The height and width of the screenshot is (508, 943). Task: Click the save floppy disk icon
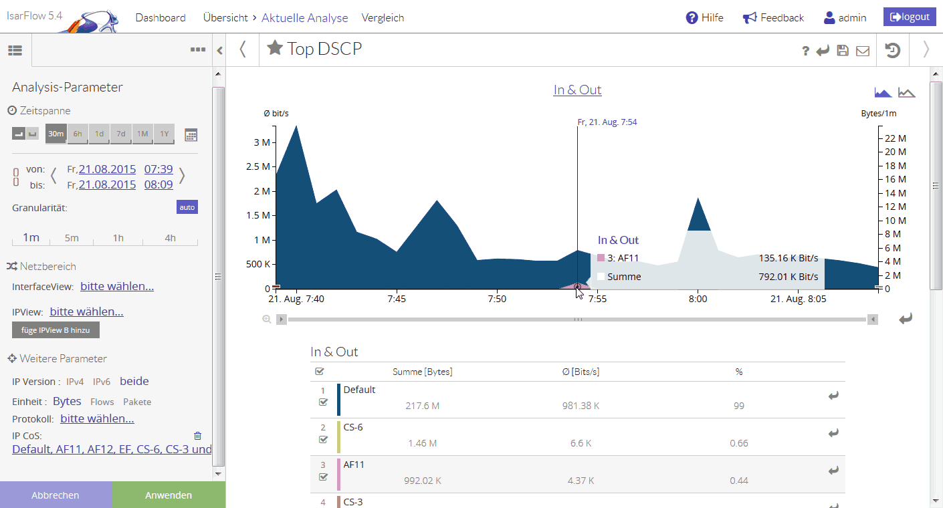point(843,51)
